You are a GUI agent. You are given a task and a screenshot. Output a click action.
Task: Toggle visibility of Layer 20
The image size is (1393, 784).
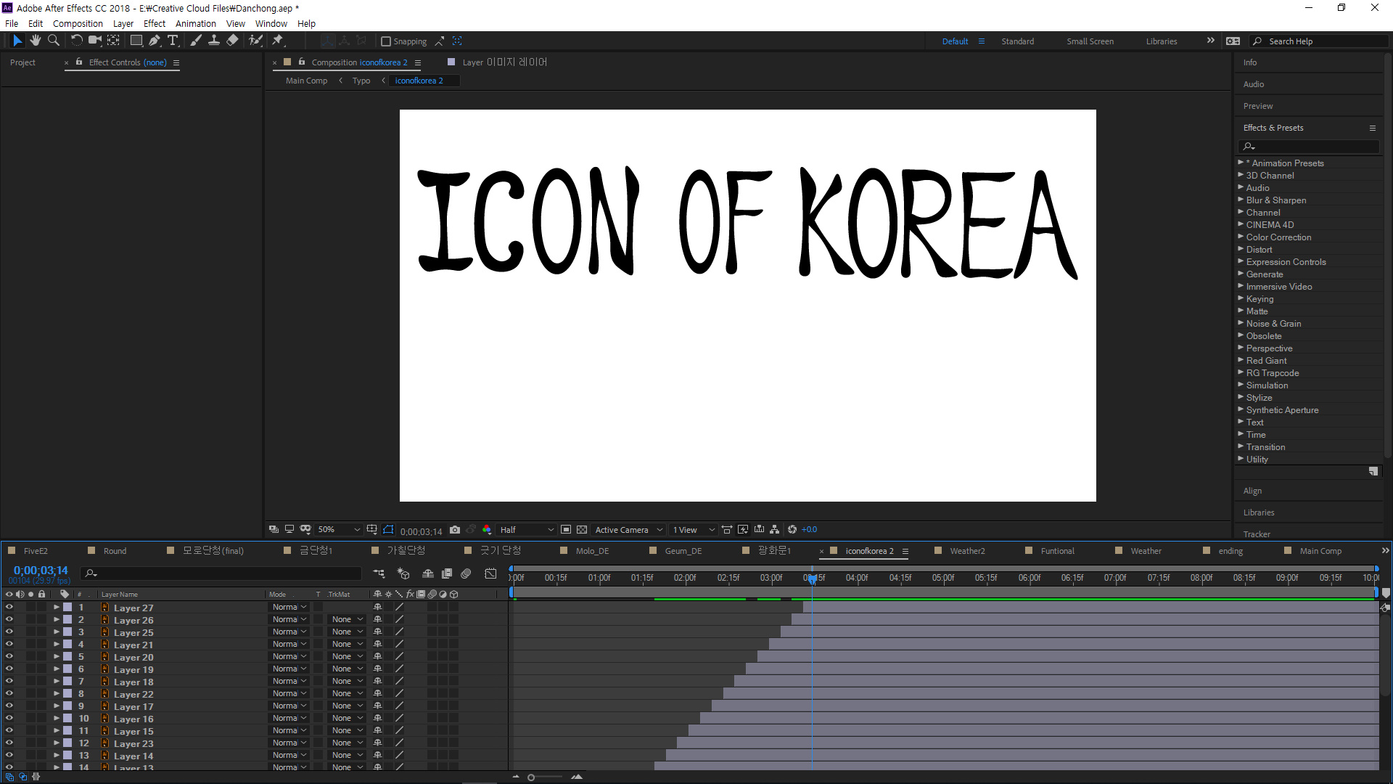click(x=9, y=657)
